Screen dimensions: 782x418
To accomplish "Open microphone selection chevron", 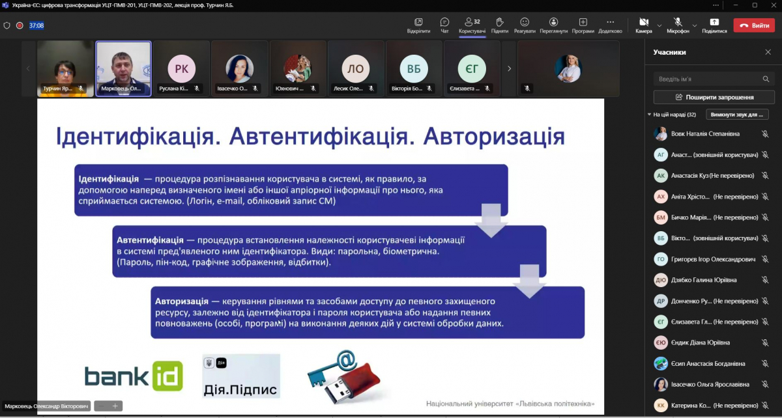I will [x=695, y=25].
